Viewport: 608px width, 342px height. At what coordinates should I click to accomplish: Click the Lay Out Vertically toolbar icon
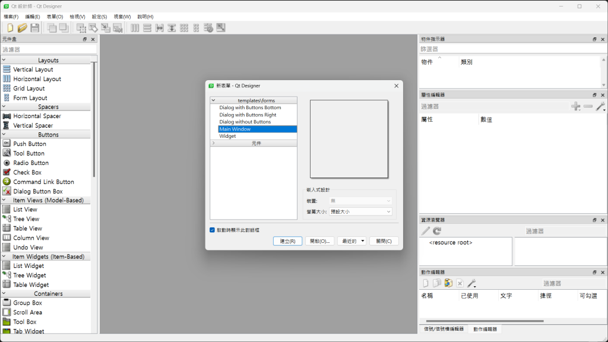[x=147, y=27]
